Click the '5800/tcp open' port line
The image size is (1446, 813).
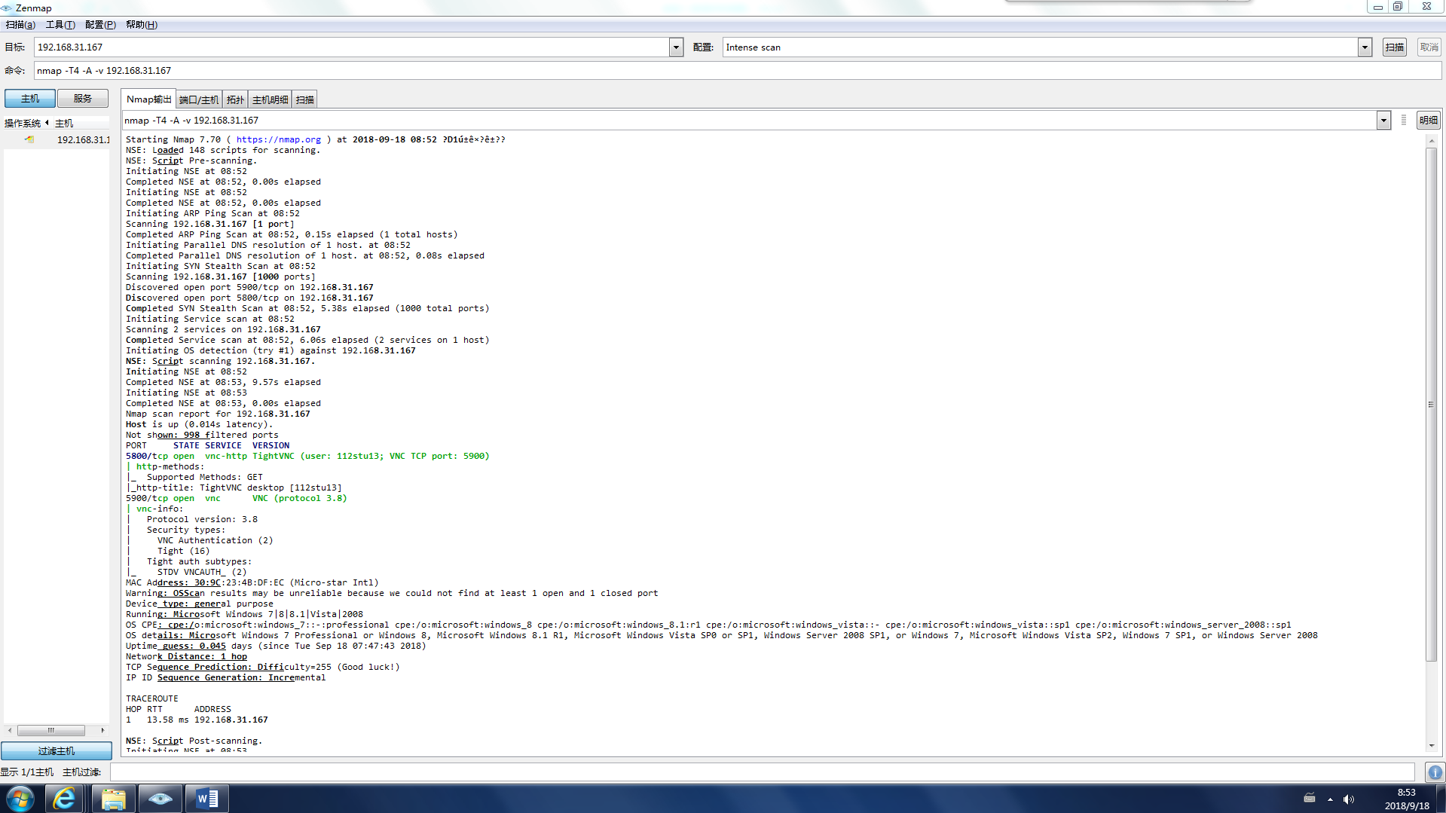coord(307,456)
